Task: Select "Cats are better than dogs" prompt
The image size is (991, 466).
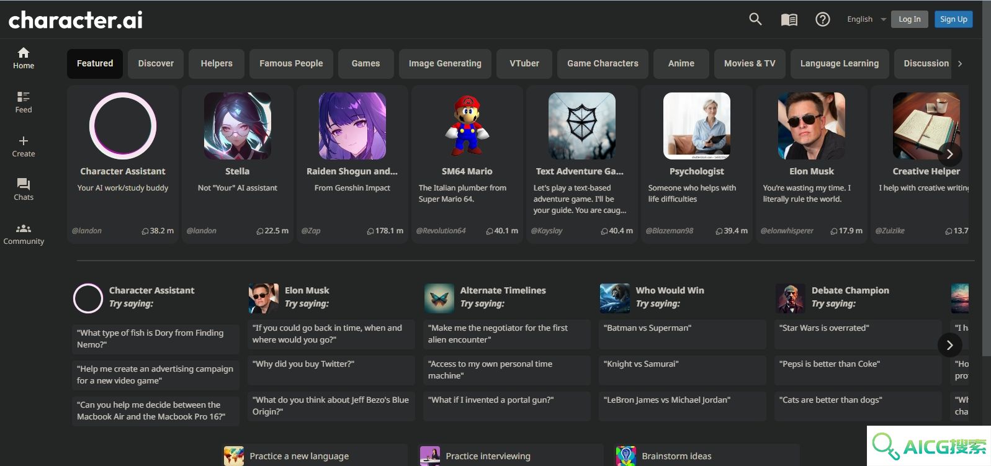Action: click(x=859, y=406)
